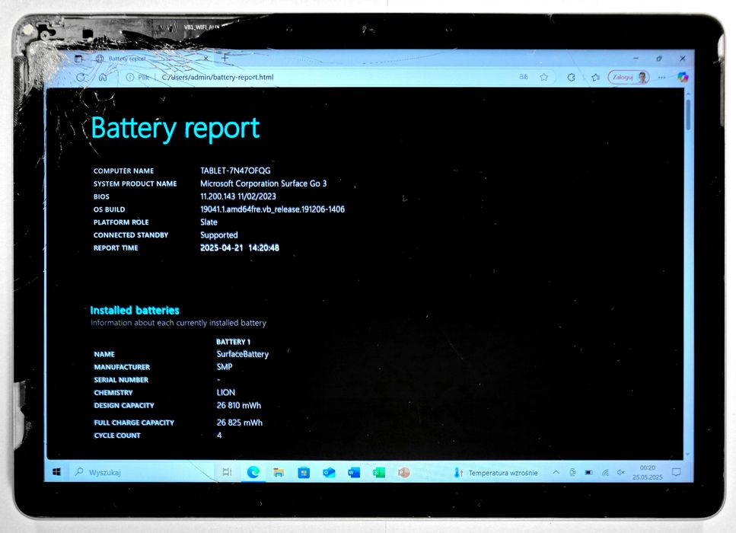The width and height of the screenshot is (736, 533).
Task: Select battery name SurfaceBattery
Action: (243, 354)
